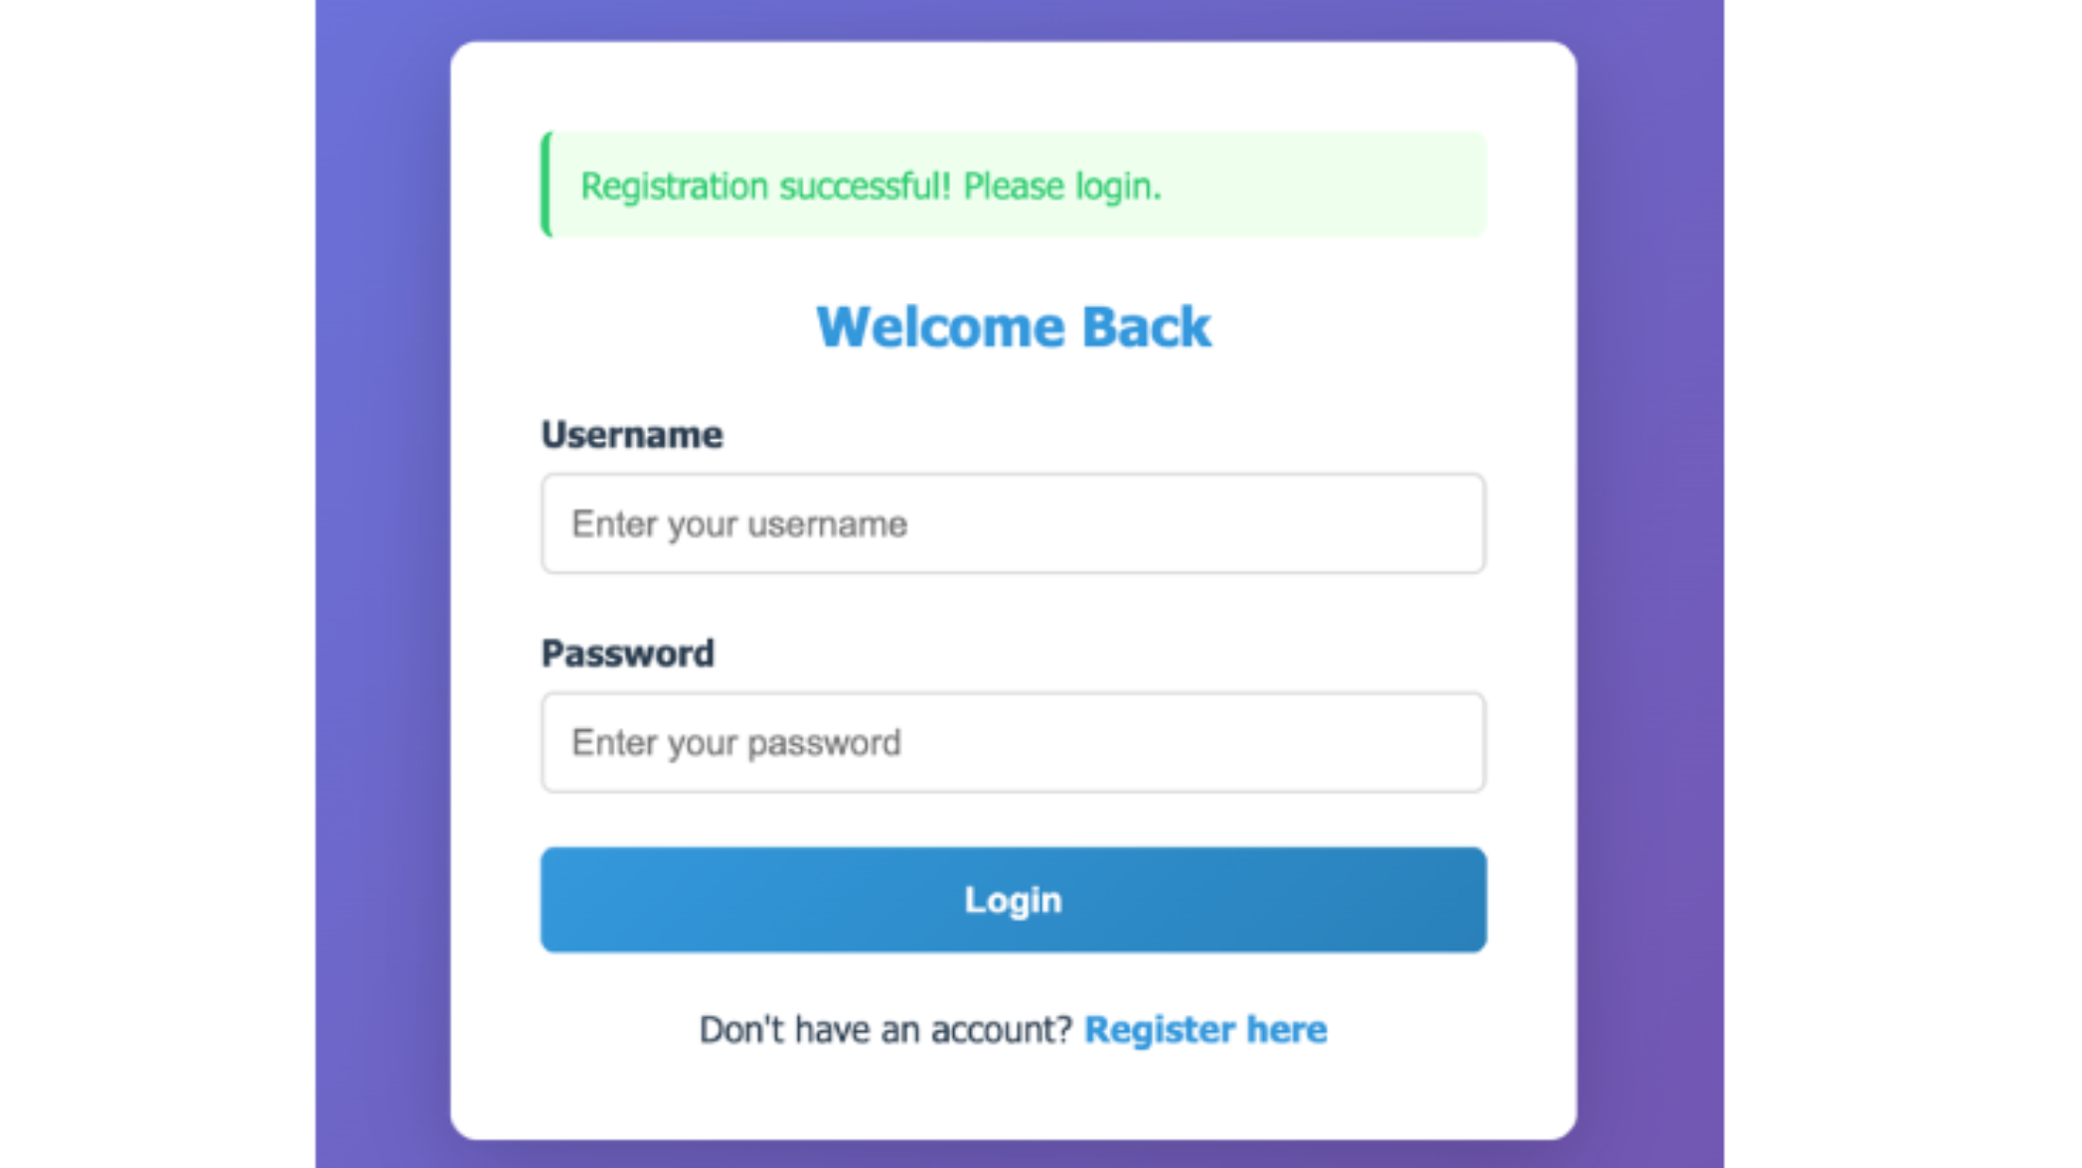Screen dimensions: 2082x1168
Task: Go to registration via Register here
Action: (1204, 1030)
